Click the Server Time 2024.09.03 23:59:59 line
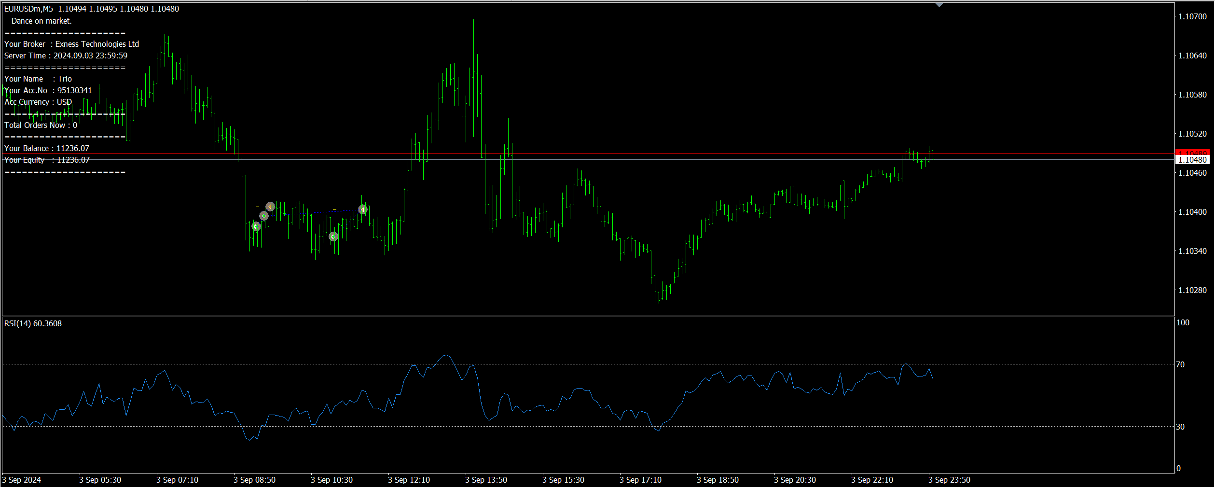The width and height of the screenshot is (1215, 487). click(66, 56)
